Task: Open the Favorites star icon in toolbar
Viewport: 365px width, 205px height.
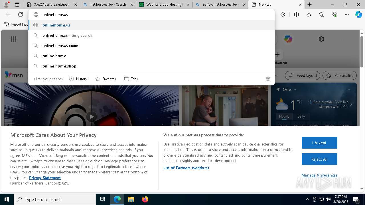Action: pos(309,15)
